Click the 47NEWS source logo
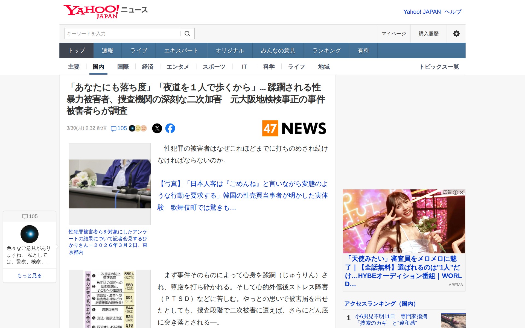The height and width of the screenshot is (328, 525). click(294, 128)
